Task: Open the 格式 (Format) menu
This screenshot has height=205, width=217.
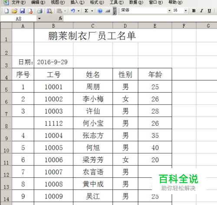Action: [x=97, y=2]
